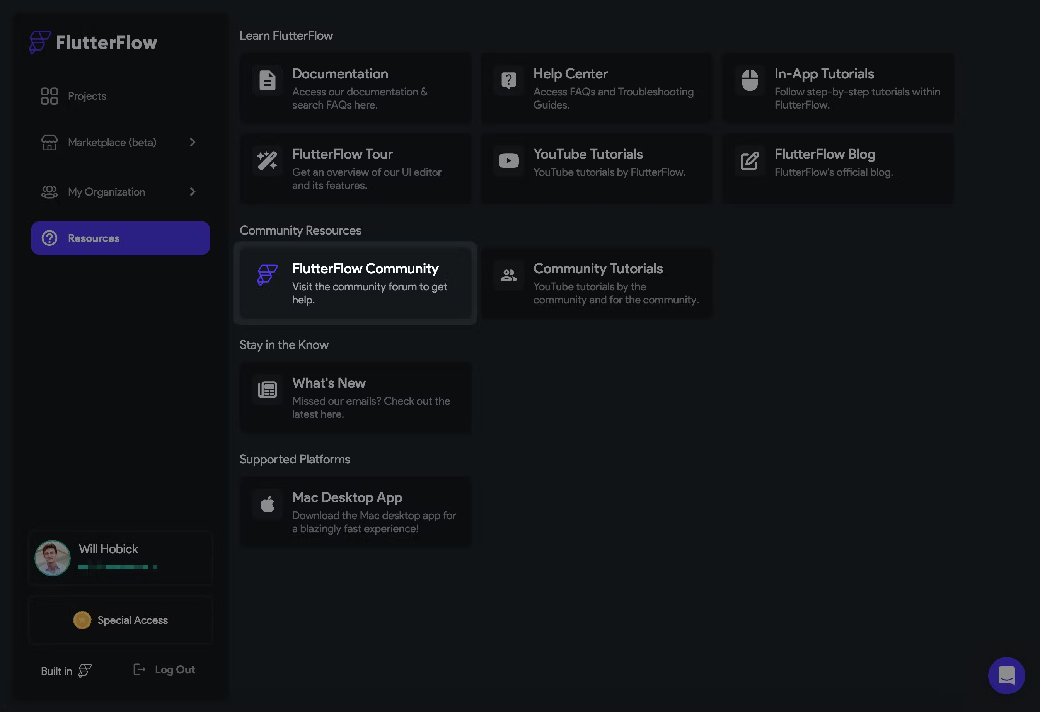This screenshot has width=1040, height=712.
Task: Click the Documentation file icon
Action: point(268,80)
